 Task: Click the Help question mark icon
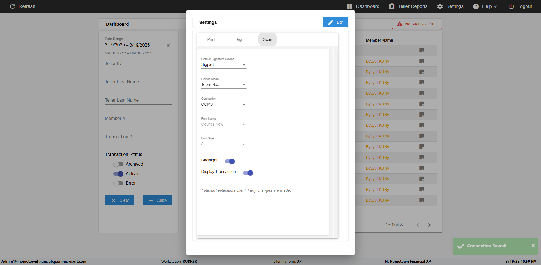tap(476, 6)
